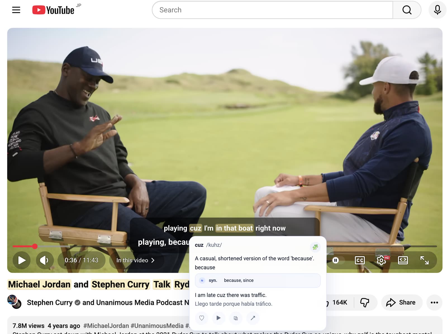Switch to theater mode view
Image resolution: width=447 pixels, height=334 pixels.
coord(403,260)
